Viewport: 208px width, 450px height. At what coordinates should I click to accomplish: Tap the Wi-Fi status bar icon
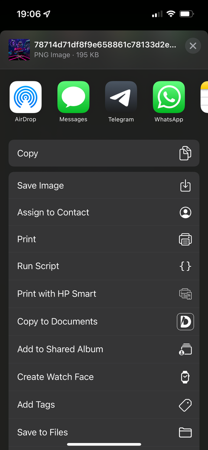171,14
